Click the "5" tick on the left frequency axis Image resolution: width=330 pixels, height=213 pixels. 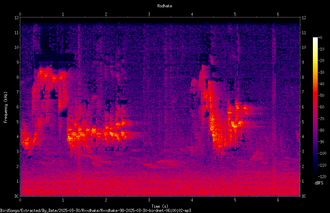[x=17, y=122]
